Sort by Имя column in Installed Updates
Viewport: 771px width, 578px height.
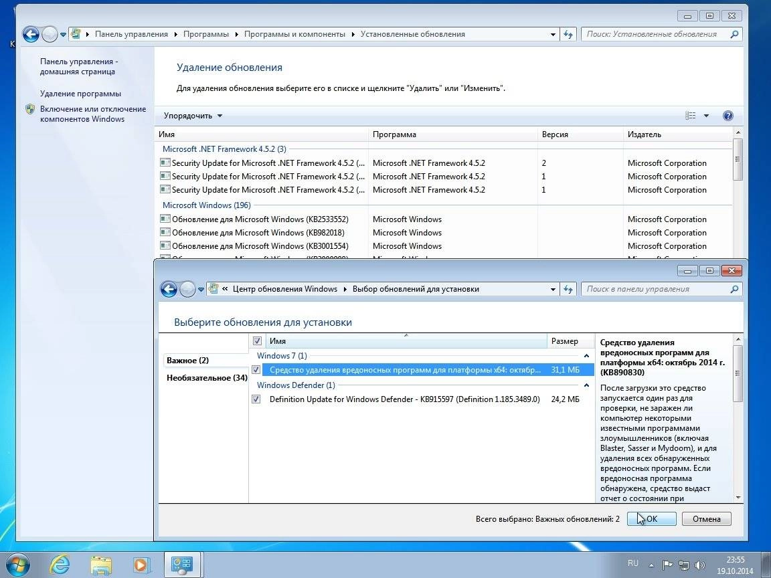(x=261, y=134)
